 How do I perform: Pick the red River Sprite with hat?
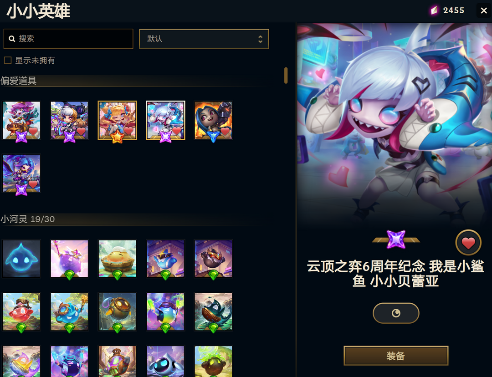pos(21,311)
